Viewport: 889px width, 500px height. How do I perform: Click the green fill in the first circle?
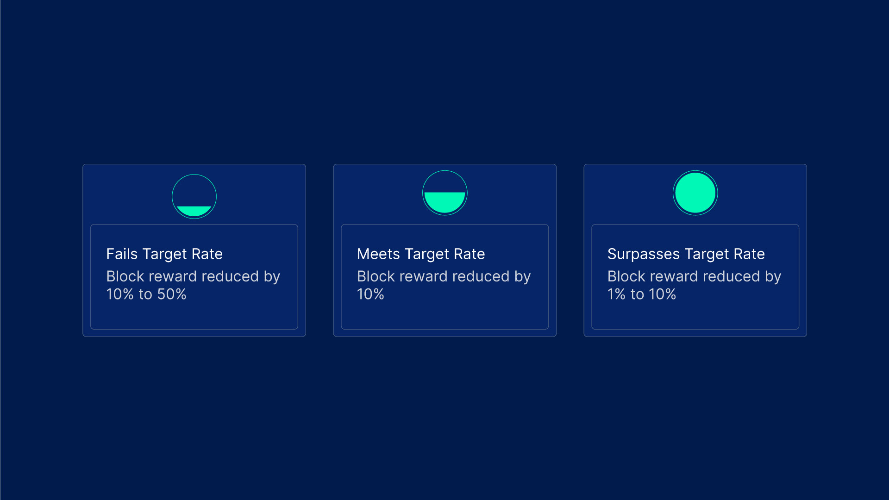[x=194, y=211]
